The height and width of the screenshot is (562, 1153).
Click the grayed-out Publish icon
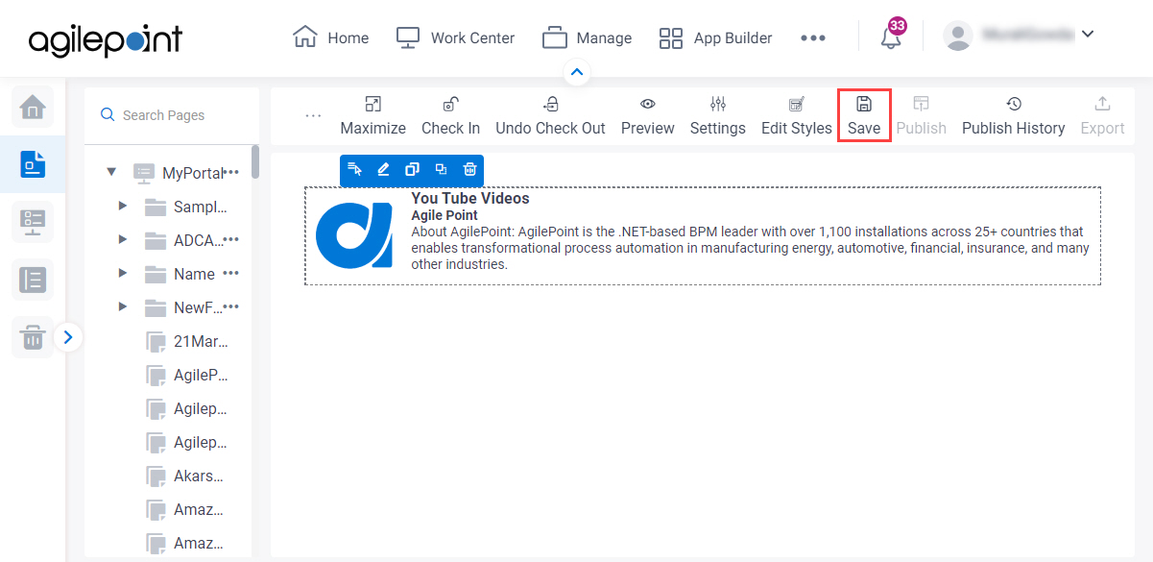(x=922, y=104)
